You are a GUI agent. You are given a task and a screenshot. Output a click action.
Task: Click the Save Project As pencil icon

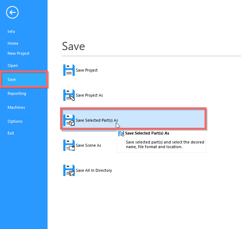69,95
